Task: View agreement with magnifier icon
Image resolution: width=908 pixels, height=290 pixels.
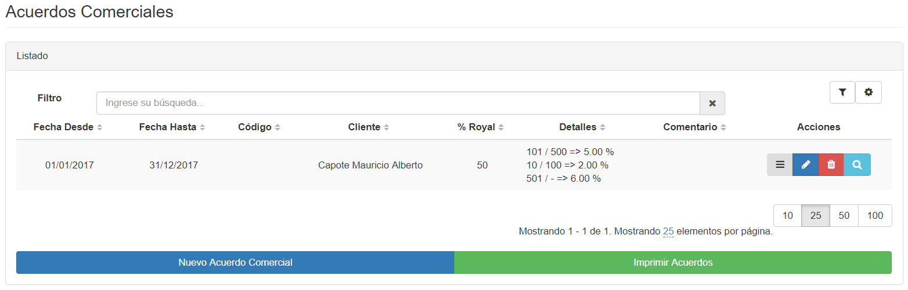Action: [857, 165]
